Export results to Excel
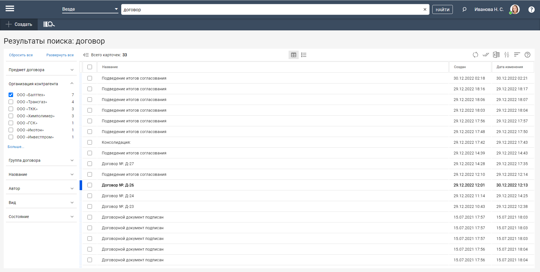The width and height of the screenshot is (540, 272). point(496,55)
